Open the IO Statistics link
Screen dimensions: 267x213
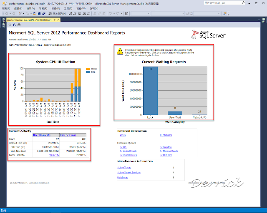pos(166,135)
